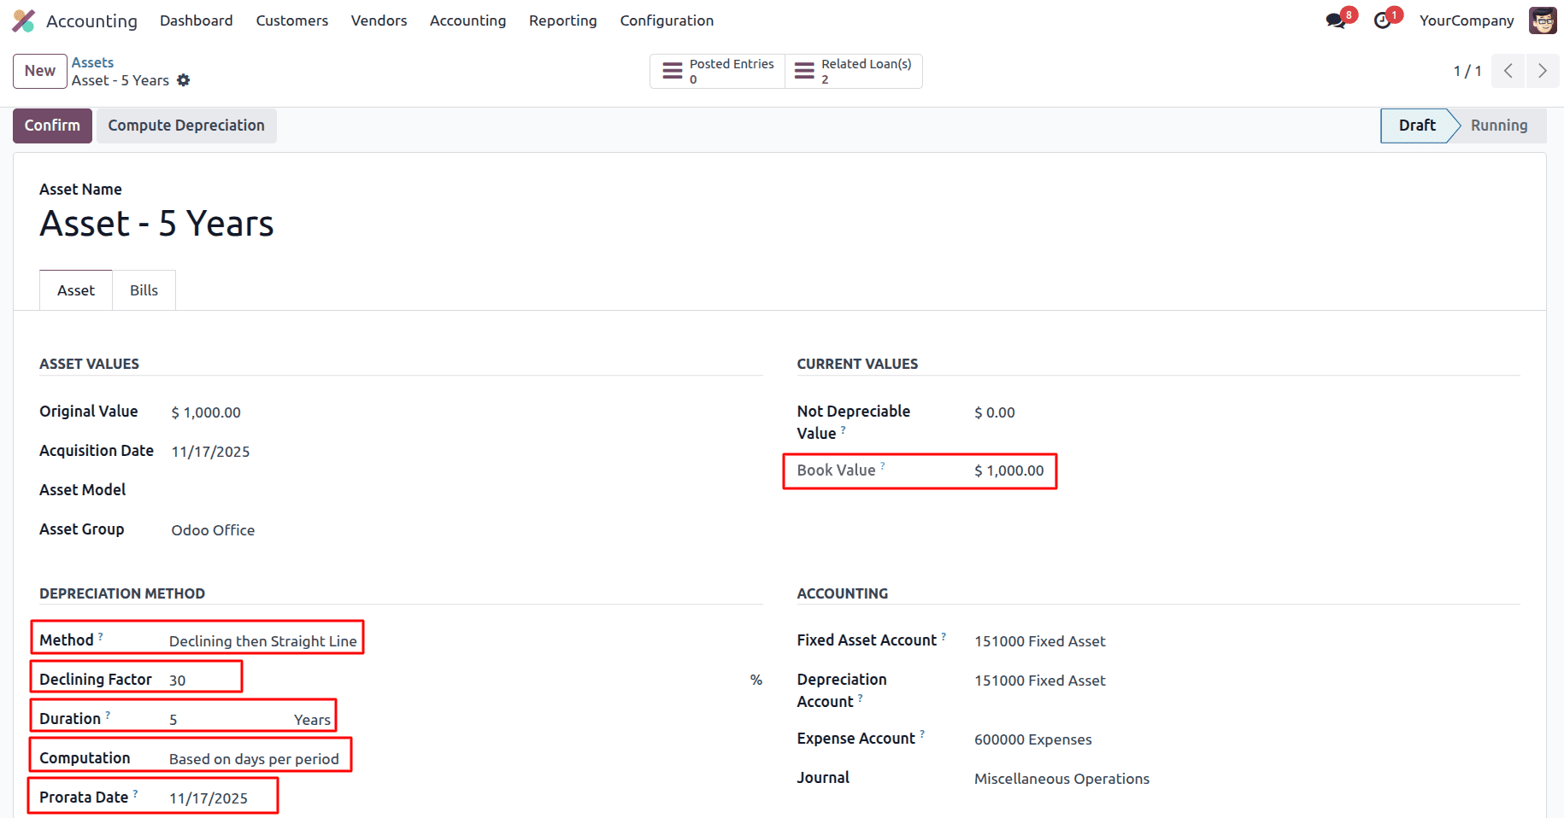Click the user avatar in the top bar

click(1542, 19)
